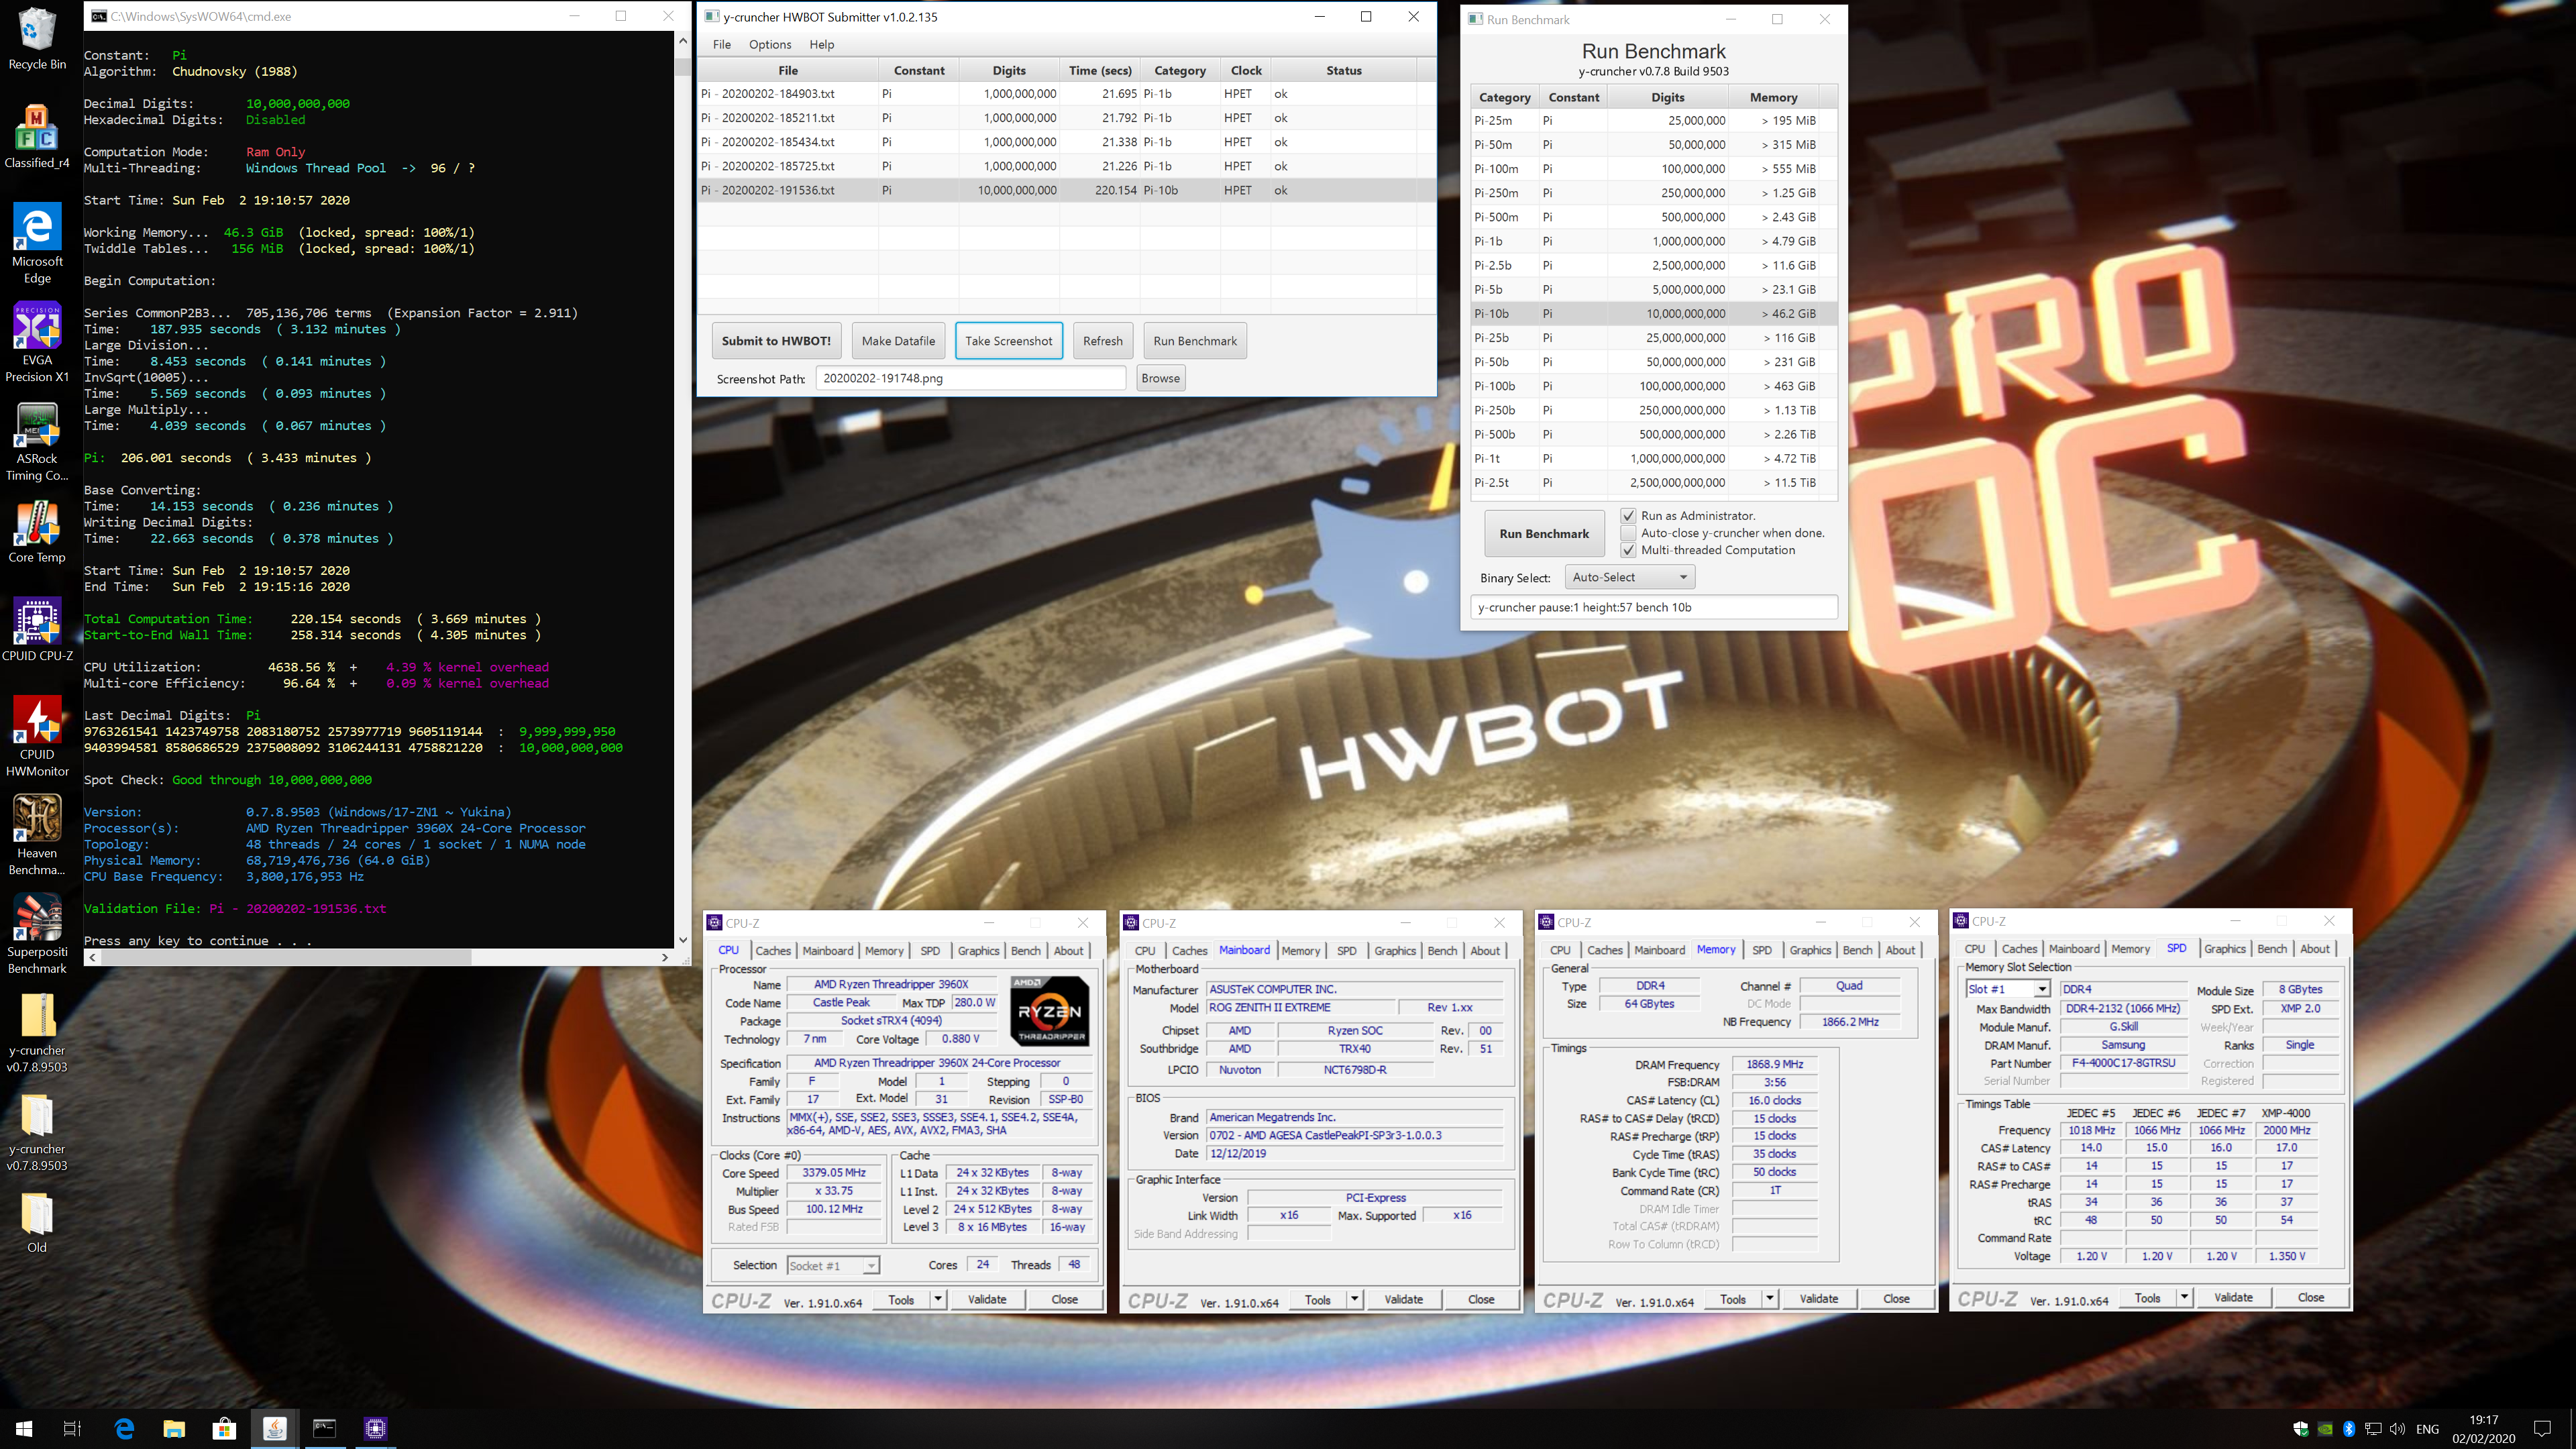This screenshot has width=2576, height=1449.
Task: Click the Memory column header in Run Benchmark
Action: point(1773,97)
